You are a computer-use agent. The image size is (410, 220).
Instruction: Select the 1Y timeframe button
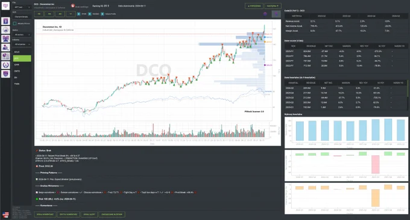71,14
